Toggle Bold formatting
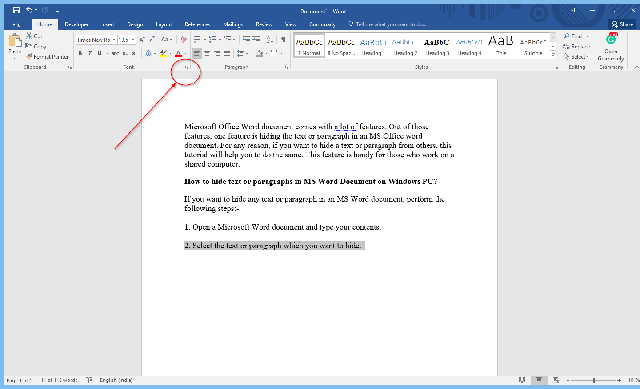640x389 pixels. (x=80, y=53)
